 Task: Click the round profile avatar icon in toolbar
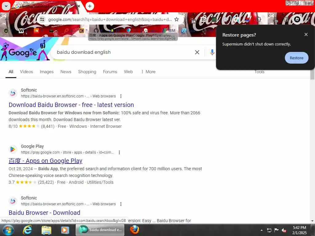(297, 19)
